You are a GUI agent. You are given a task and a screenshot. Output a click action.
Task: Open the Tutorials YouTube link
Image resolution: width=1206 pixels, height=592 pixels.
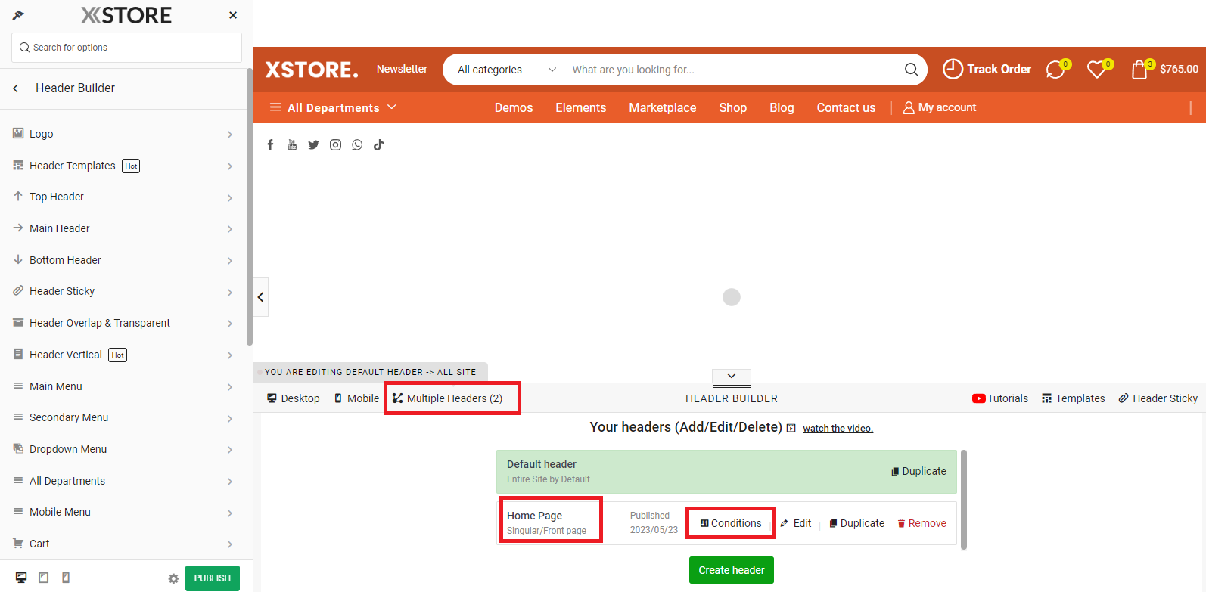pos(1000,398)
